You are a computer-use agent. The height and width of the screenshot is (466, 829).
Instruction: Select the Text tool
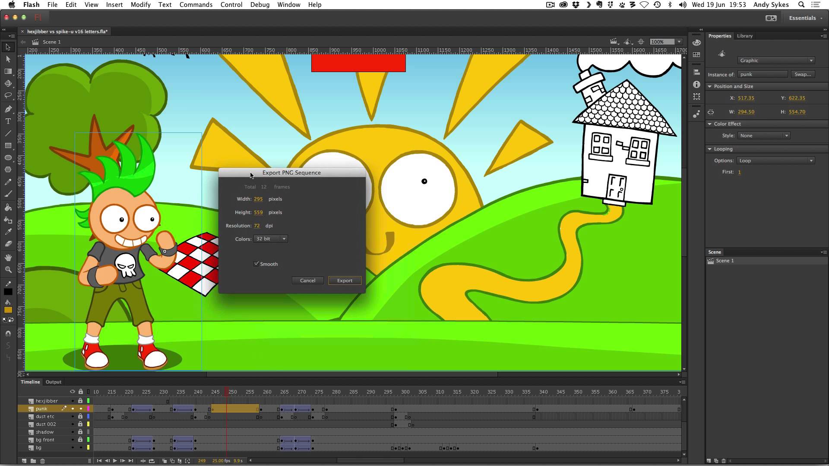(x=8, y=121)
